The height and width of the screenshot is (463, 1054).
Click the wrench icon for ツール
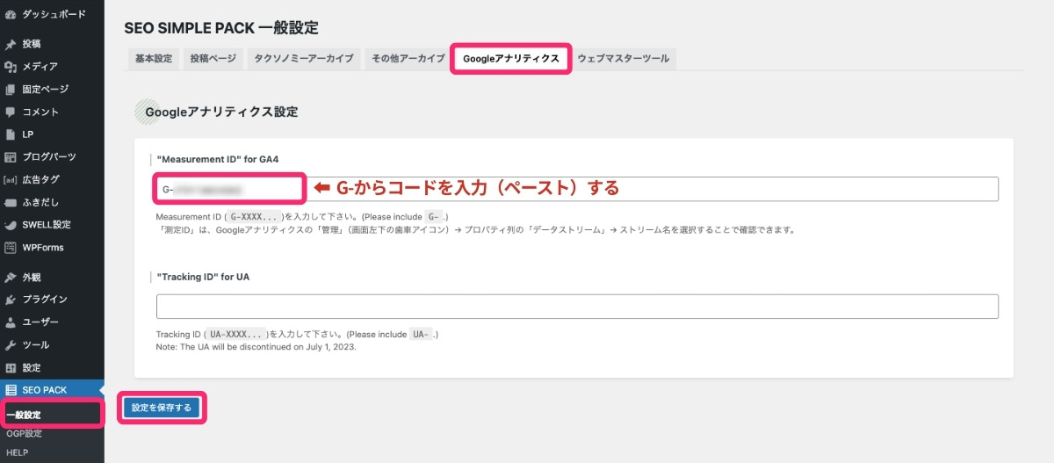(x=11, y=345)
